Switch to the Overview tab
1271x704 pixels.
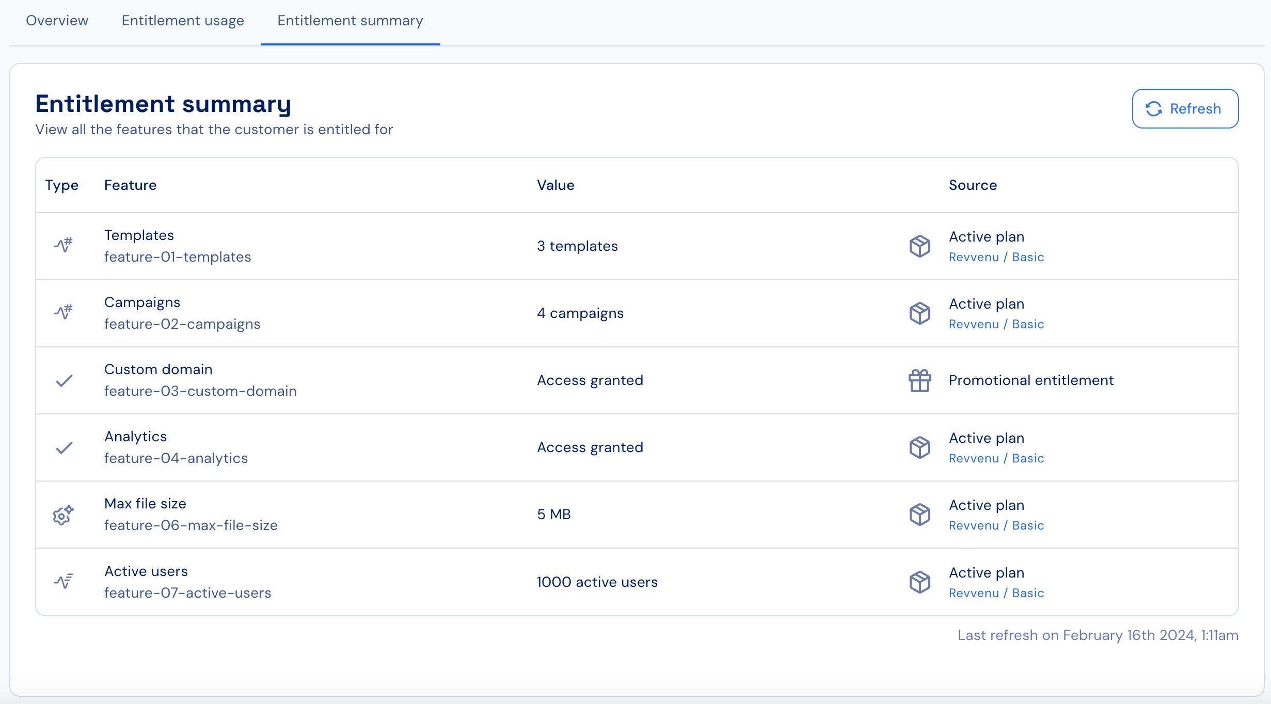click(57, 21)
